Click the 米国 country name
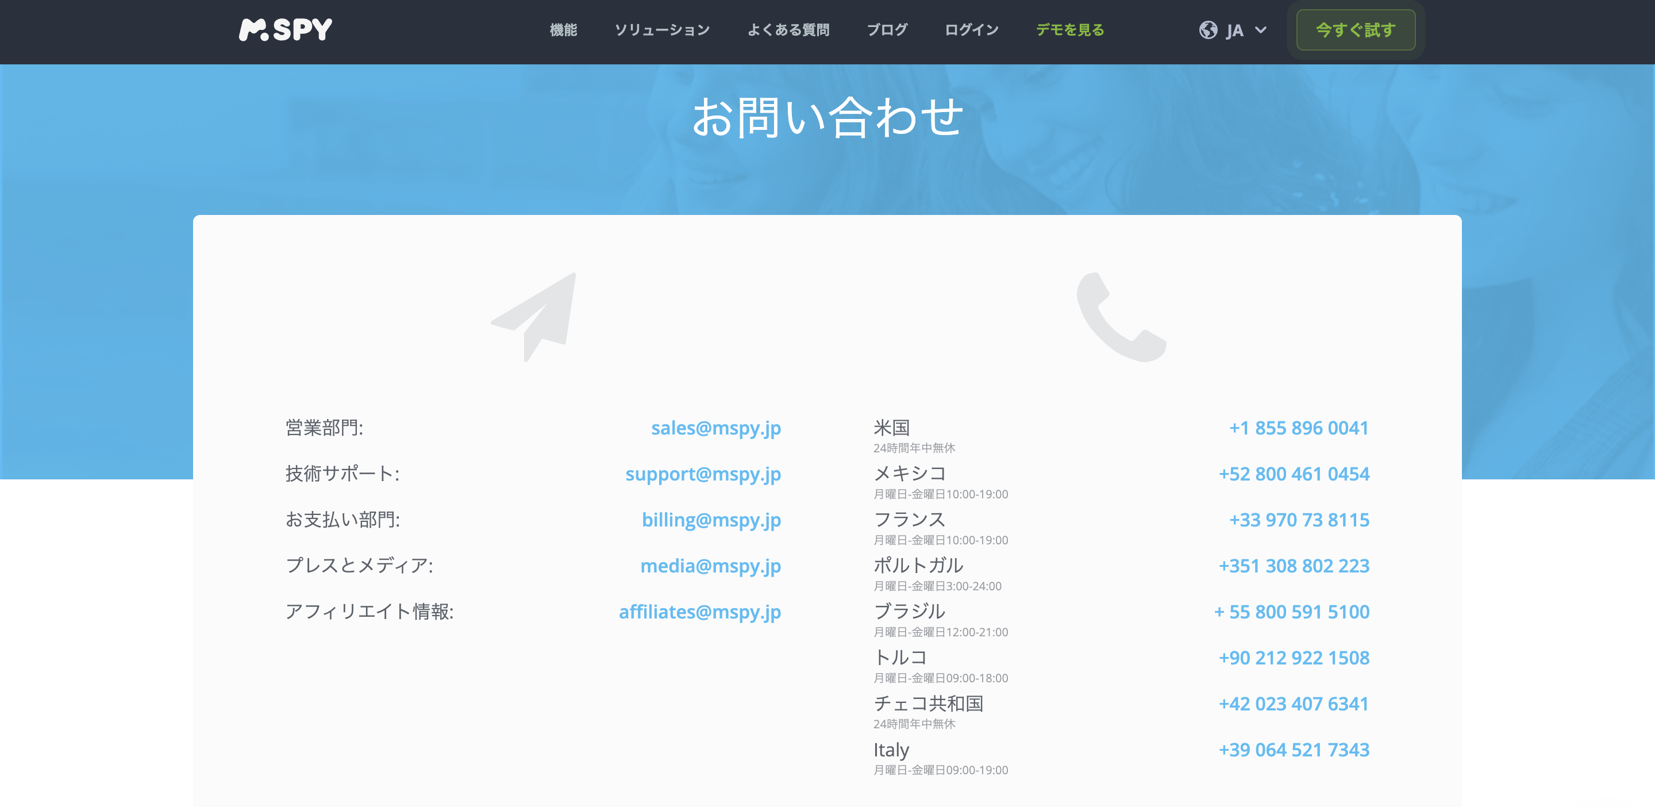 coord(892,428)
